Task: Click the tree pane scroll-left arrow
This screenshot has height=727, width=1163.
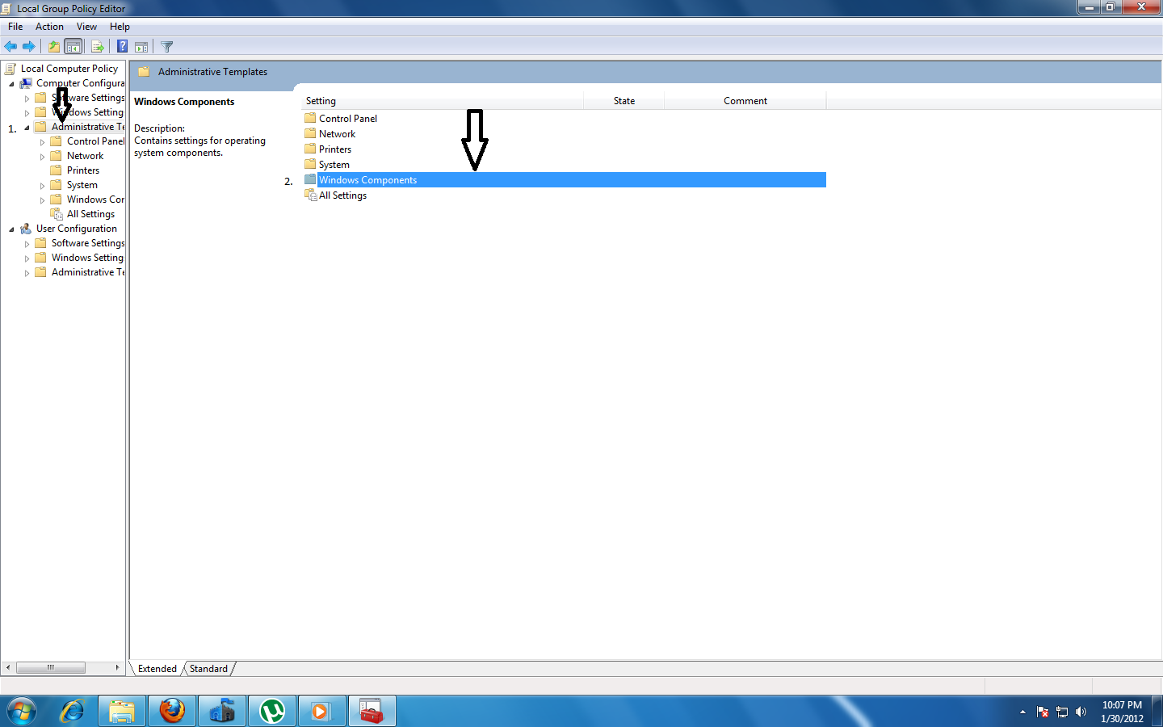Action: pos(8,668)
